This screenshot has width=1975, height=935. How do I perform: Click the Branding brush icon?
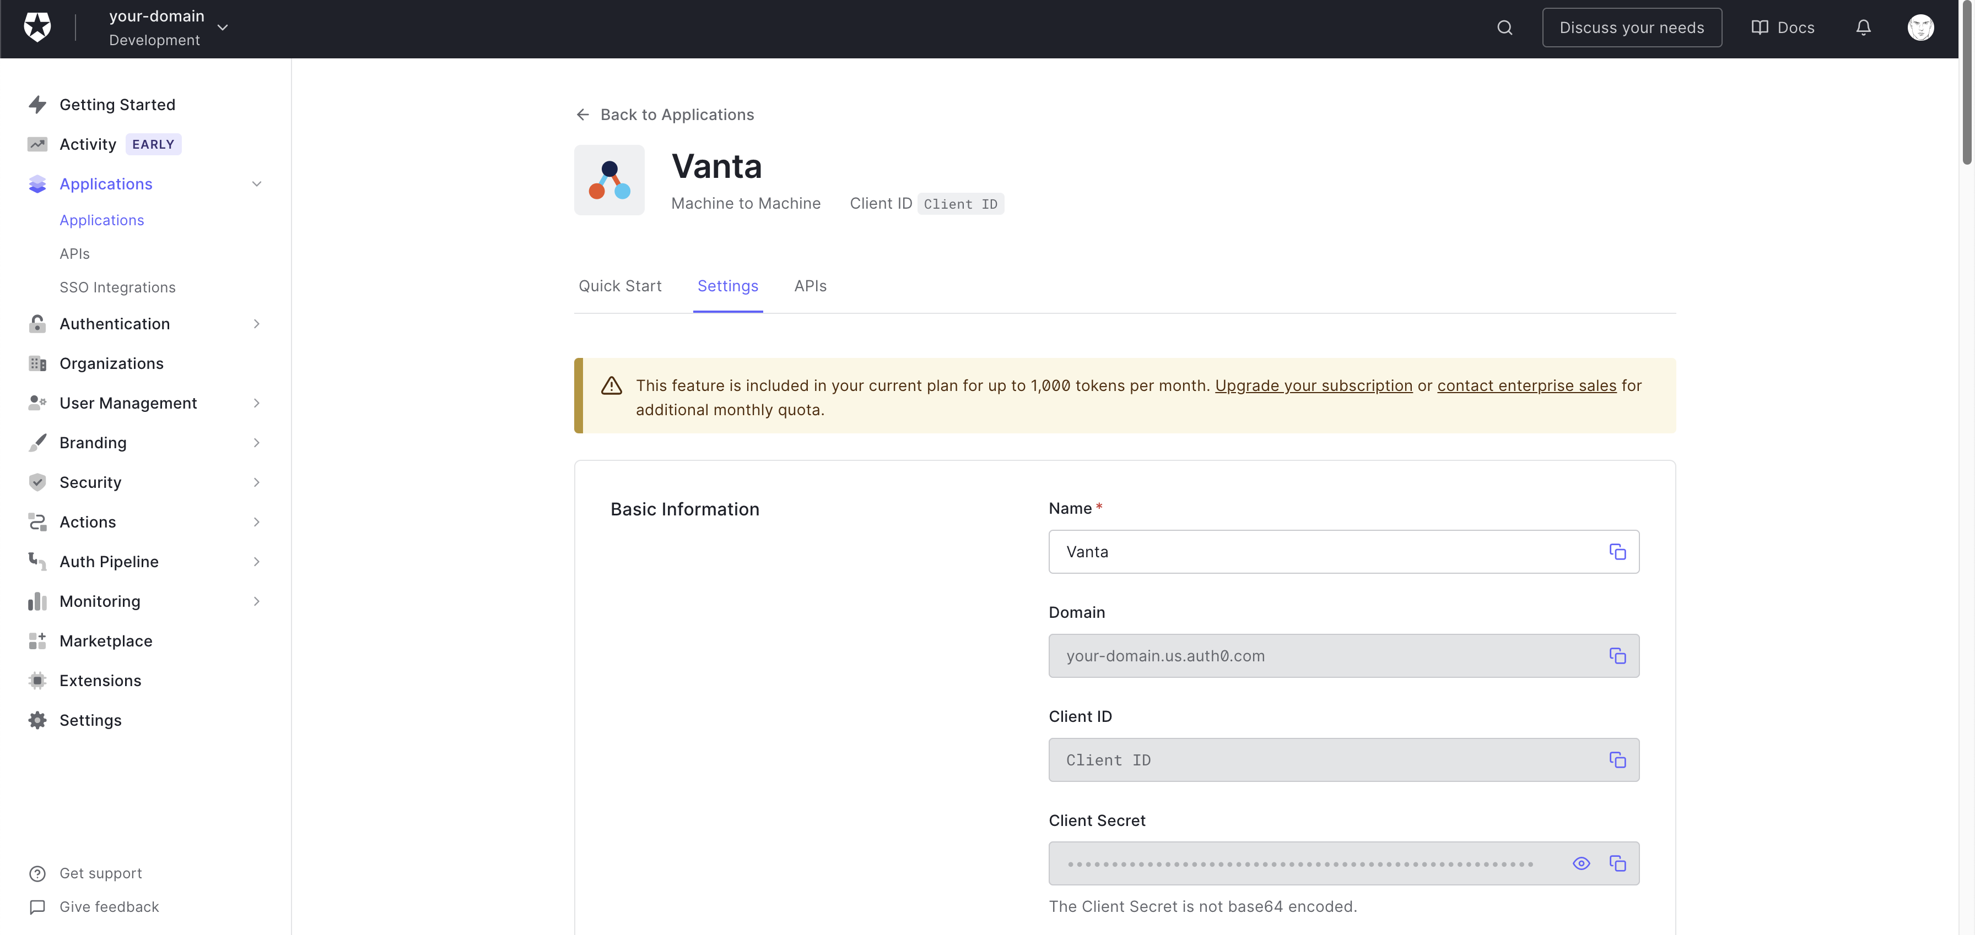coord(37,443)
